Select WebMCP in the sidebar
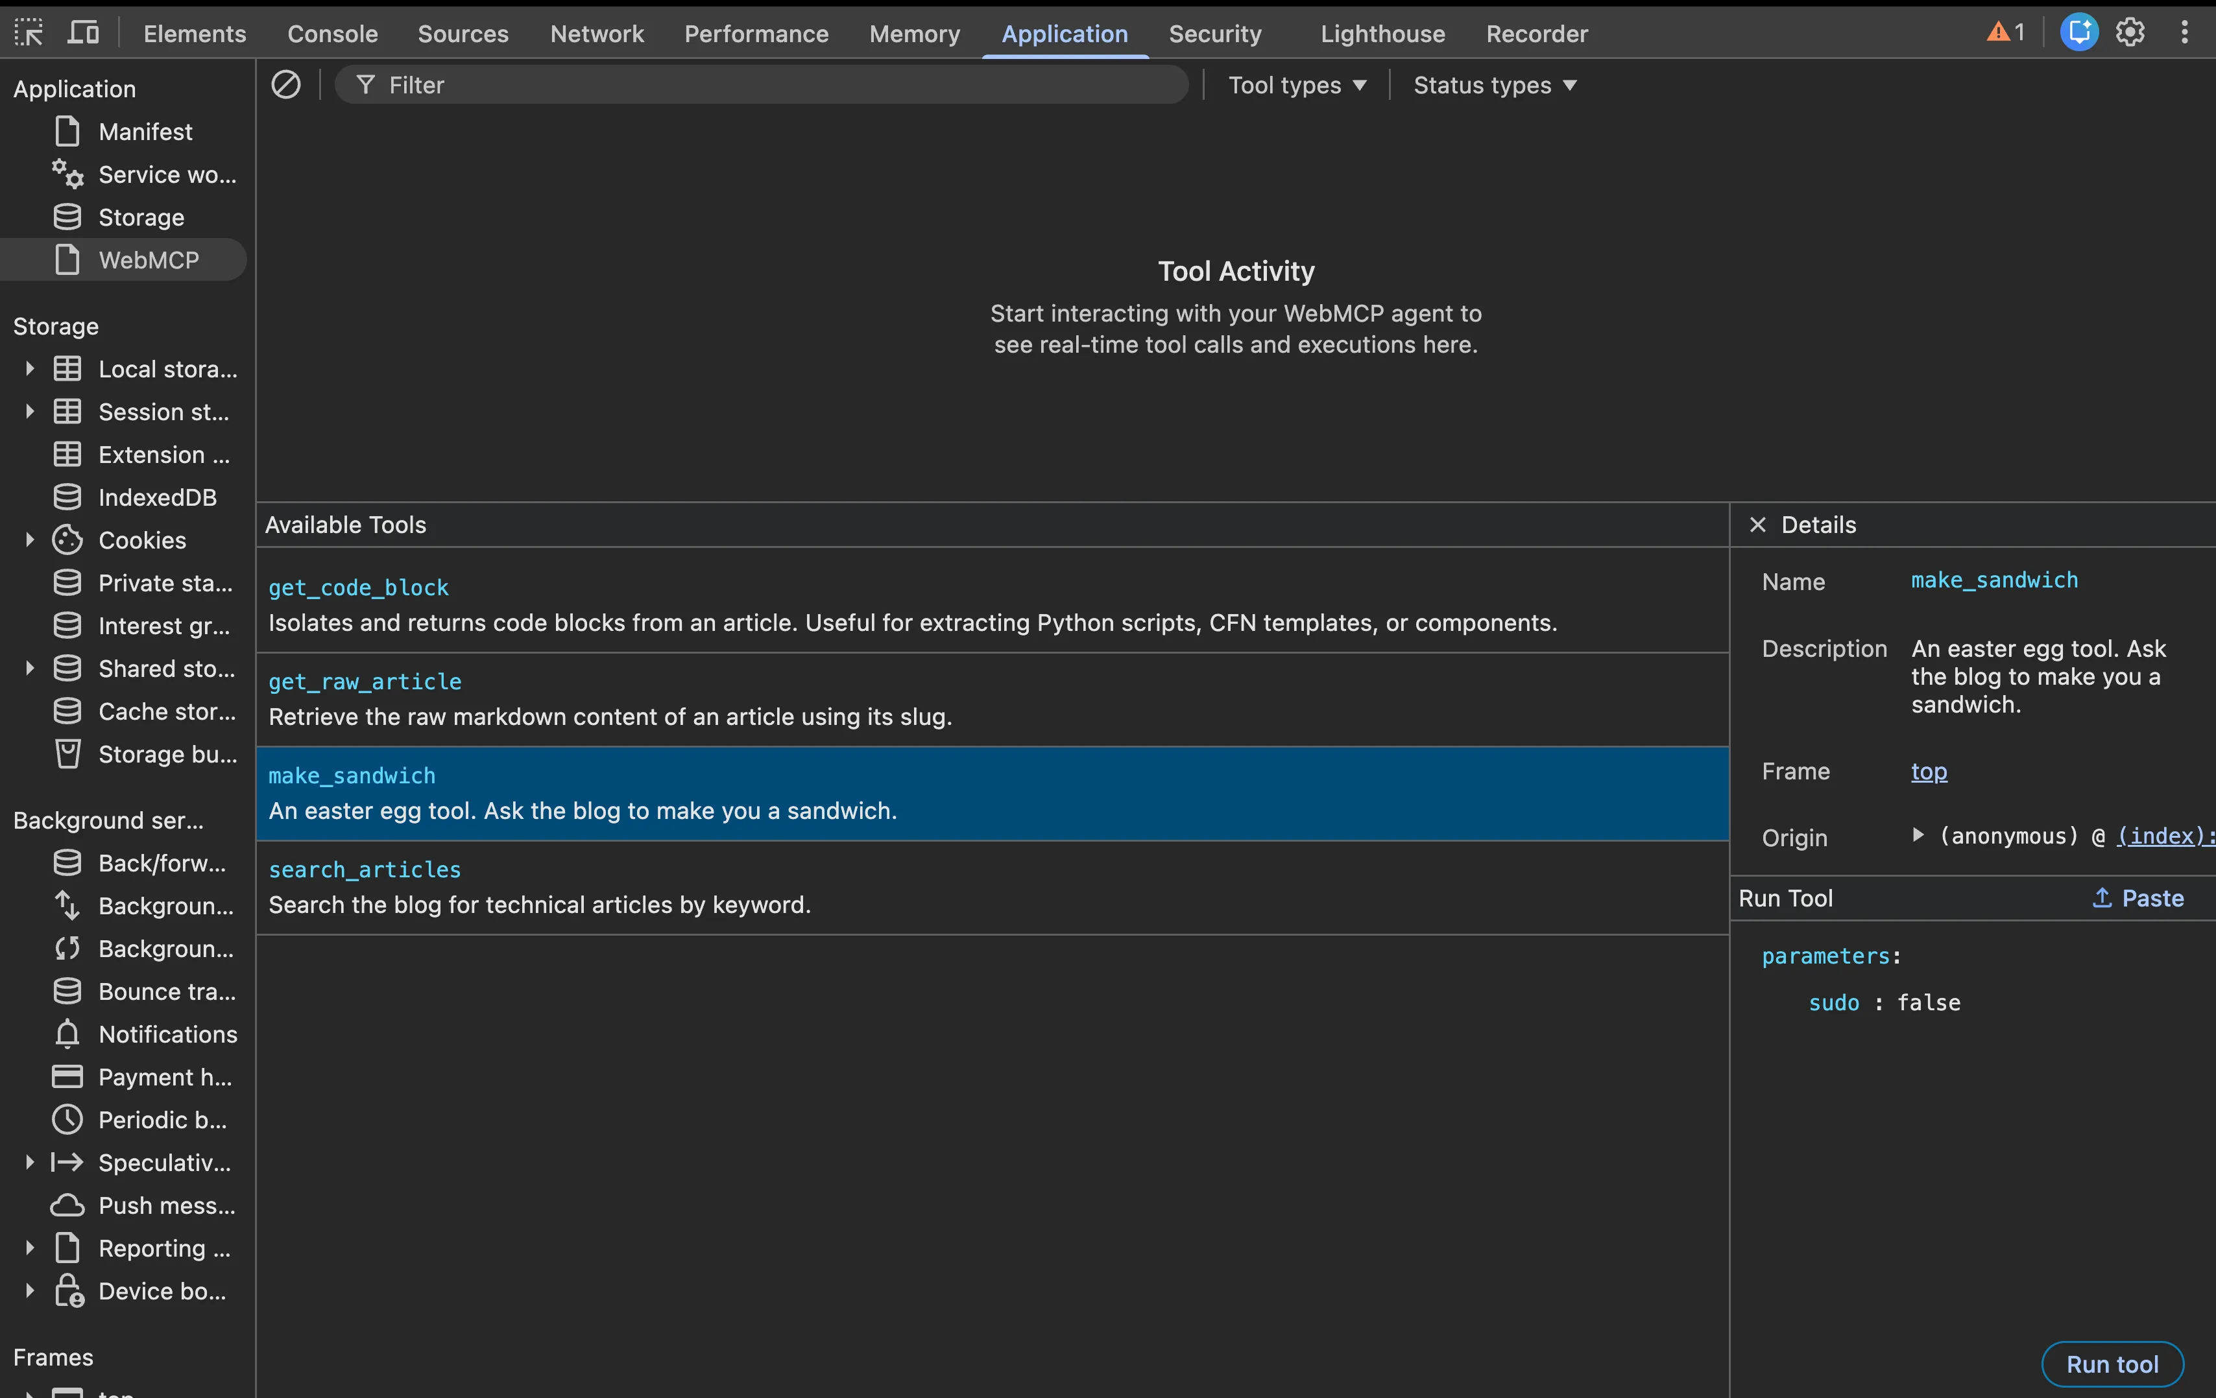The image size is (2216, 1398). 123,260
